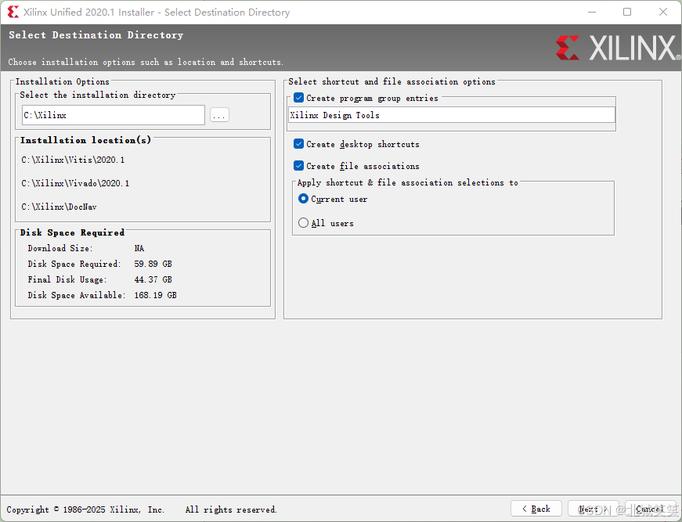Click the Xilinx installer title bar icon
The width and height of the screenshot is (682, 522).
point(13,12)
